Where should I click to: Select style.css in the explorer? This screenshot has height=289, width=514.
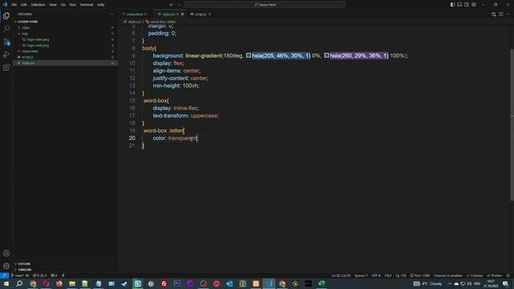pyautogui.click(x=65, y=63)
